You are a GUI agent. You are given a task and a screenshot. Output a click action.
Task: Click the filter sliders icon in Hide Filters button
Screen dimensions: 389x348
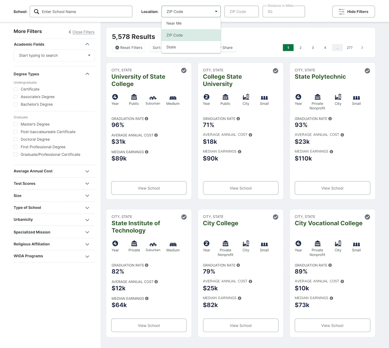pos(341,12)
